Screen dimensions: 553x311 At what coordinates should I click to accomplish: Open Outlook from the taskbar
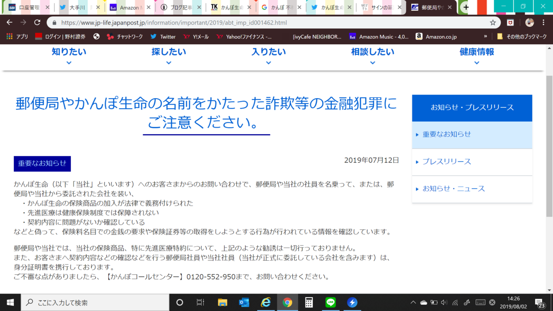(244, 303)
